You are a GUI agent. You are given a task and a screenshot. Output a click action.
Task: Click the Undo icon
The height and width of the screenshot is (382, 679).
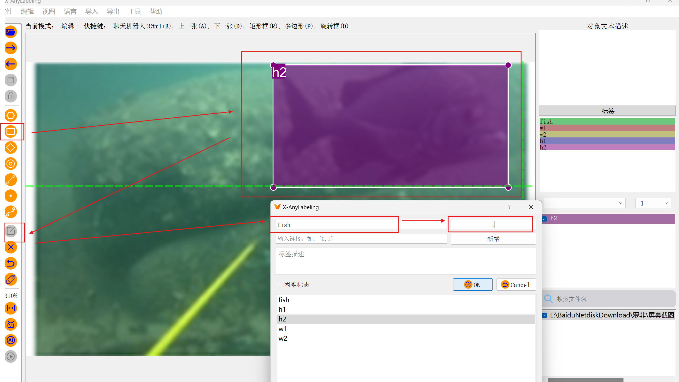coord(11,263)
